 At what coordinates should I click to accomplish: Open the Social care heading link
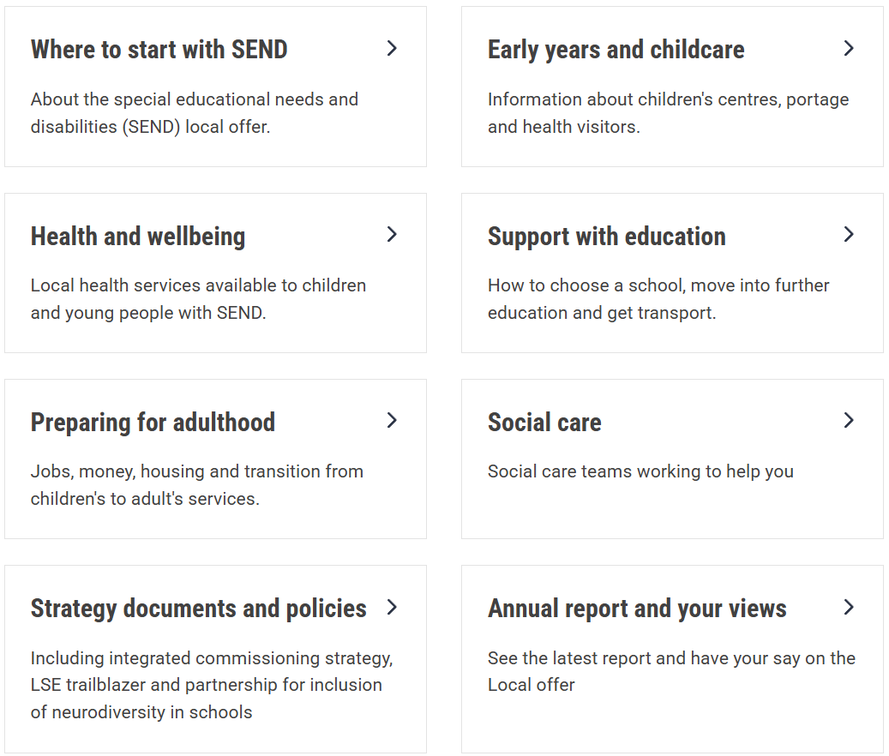coord(544,423)
